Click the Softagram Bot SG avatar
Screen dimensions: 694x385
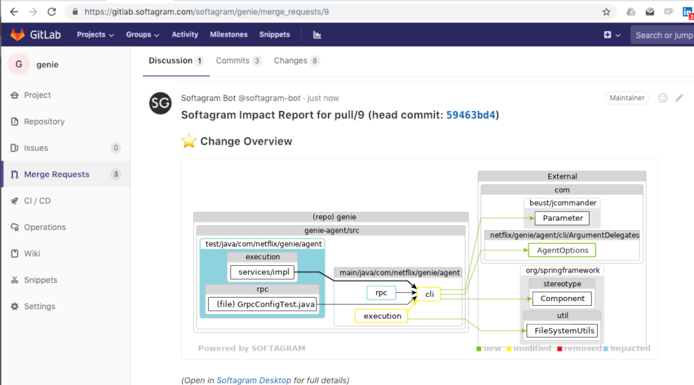160,104
